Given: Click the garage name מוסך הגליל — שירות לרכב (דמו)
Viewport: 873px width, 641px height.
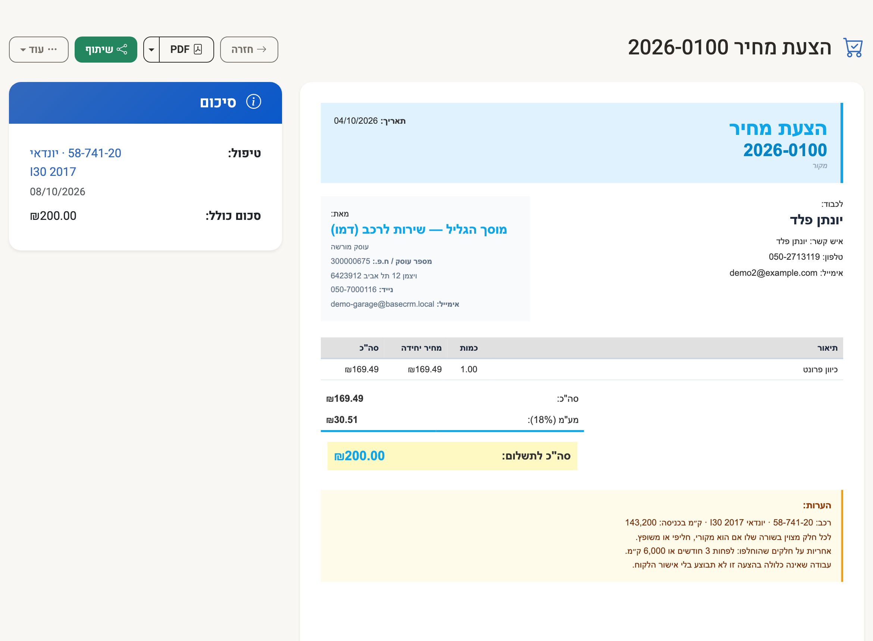Looking at the screenshot, I should coord(419,230).
